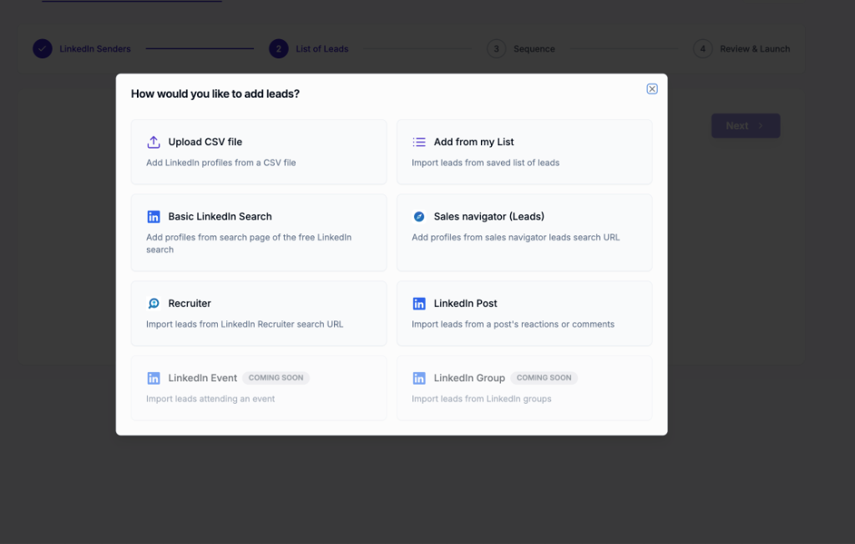855x544 pixels.
Task: Click the LinkedIn logo next to LinkedIn Post
Action: point(419,303)
